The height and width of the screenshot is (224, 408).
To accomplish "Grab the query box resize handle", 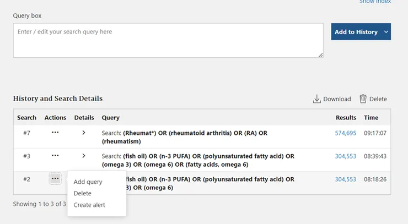I will (x=320, y=55).
